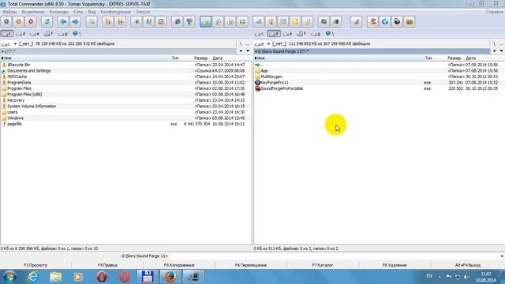Open the left panel drive dropdown showing c
This screenshot has height=284, width=505.
[x=9, y=44]
